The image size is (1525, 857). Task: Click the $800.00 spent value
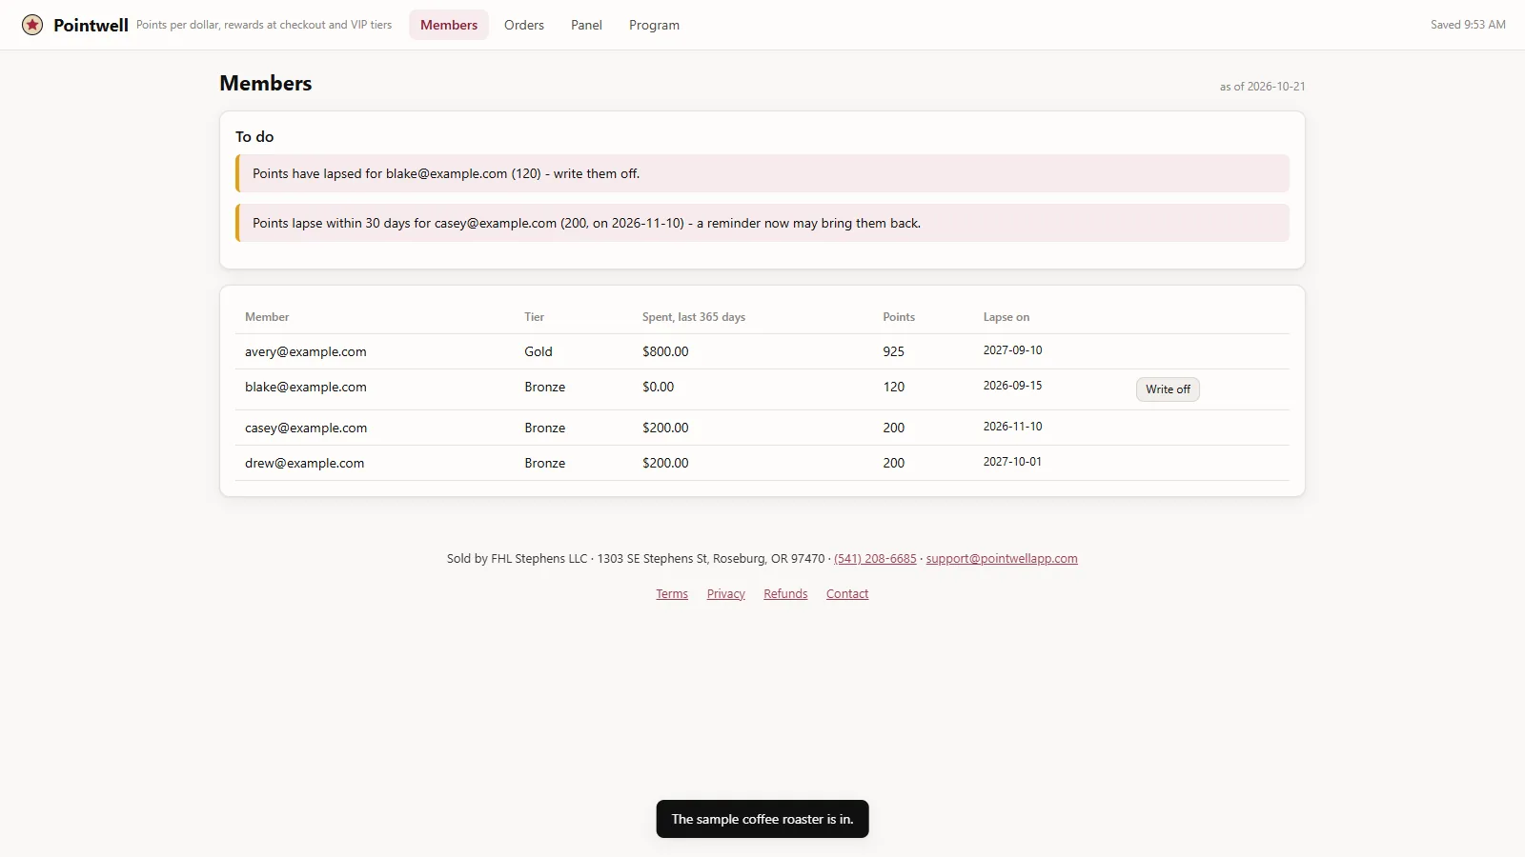[x=665, y=351]
